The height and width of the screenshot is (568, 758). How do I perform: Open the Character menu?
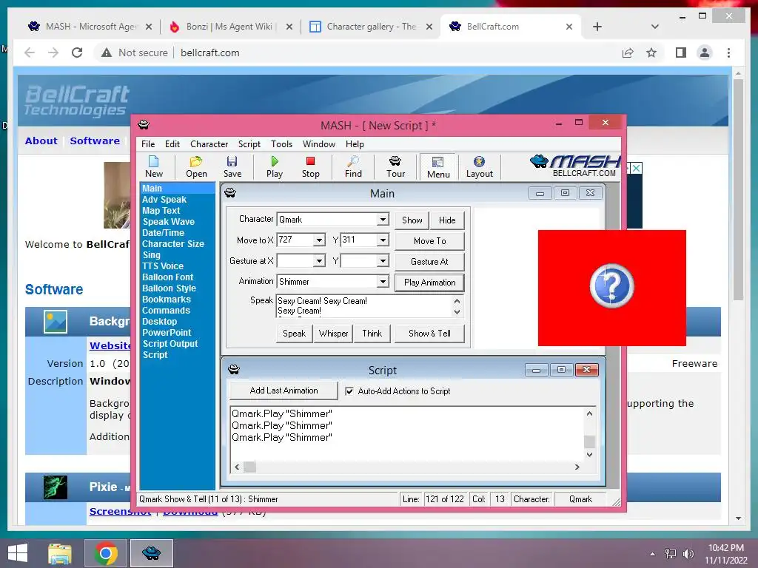(x=209, y=144)
